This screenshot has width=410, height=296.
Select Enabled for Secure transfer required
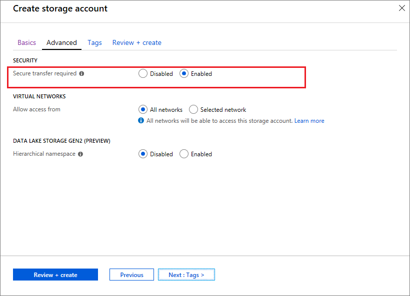click(x=184, y=74)
